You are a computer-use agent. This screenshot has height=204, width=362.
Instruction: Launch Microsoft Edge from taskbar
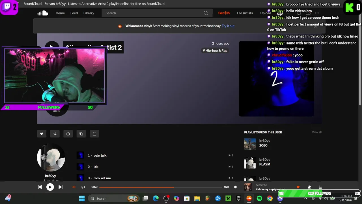click(x=156, y=198)
